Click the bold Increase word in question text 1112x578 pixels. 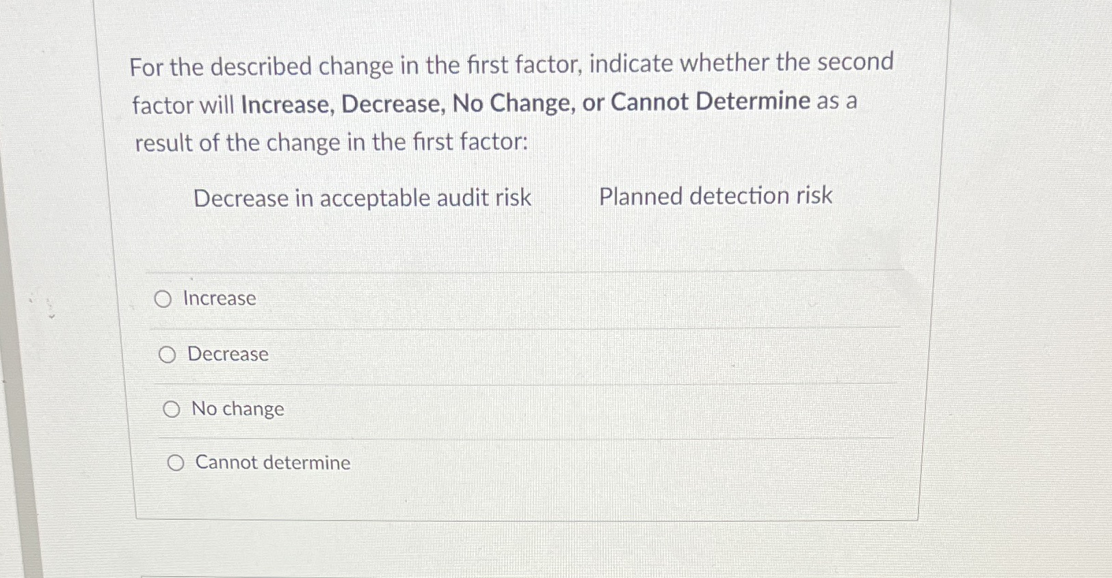coord(282,102)
